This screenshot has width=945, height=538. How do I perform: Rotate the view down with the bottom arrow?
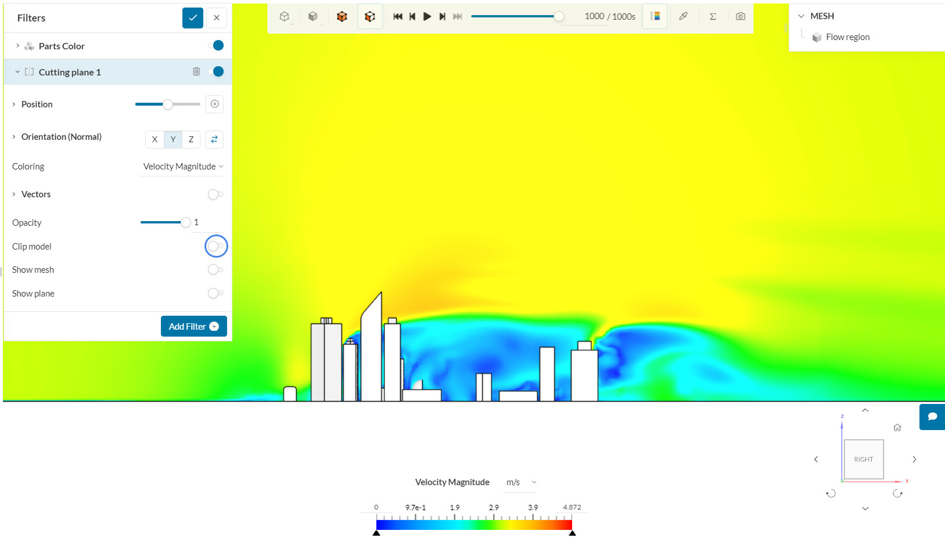pyautogui.click(x=865, y=508)
